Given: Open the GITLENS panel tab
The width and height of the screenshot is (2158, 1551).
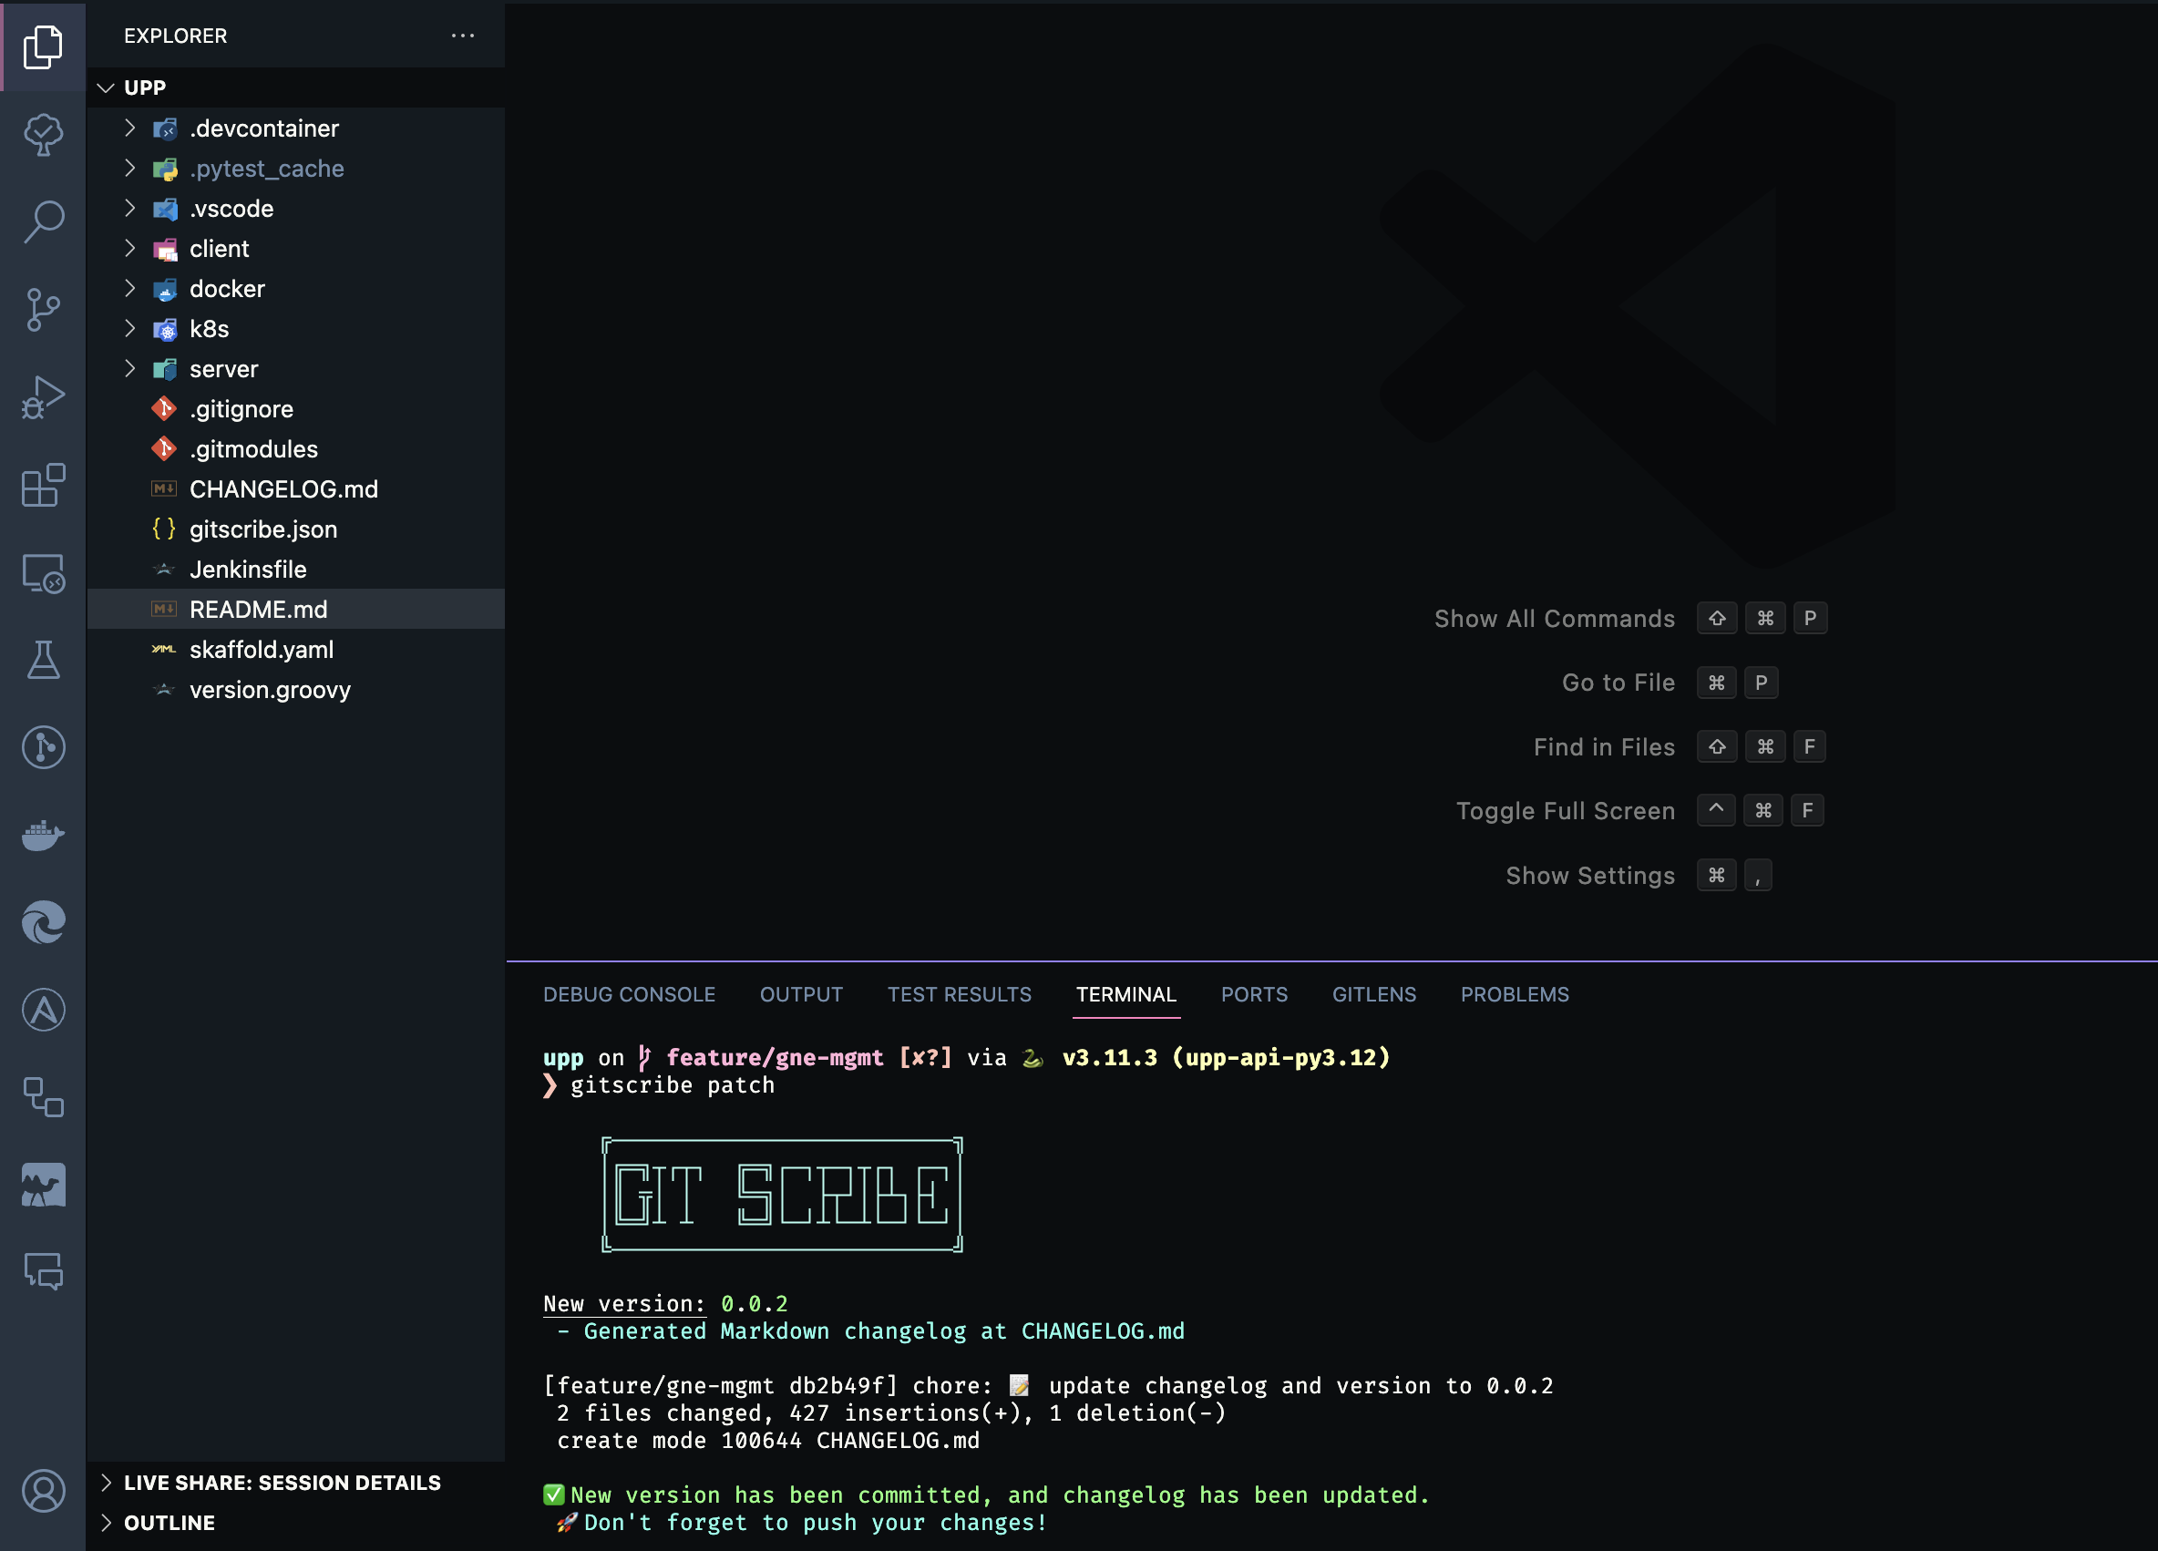Looking at the screenshot, I should coord(1374,994).
